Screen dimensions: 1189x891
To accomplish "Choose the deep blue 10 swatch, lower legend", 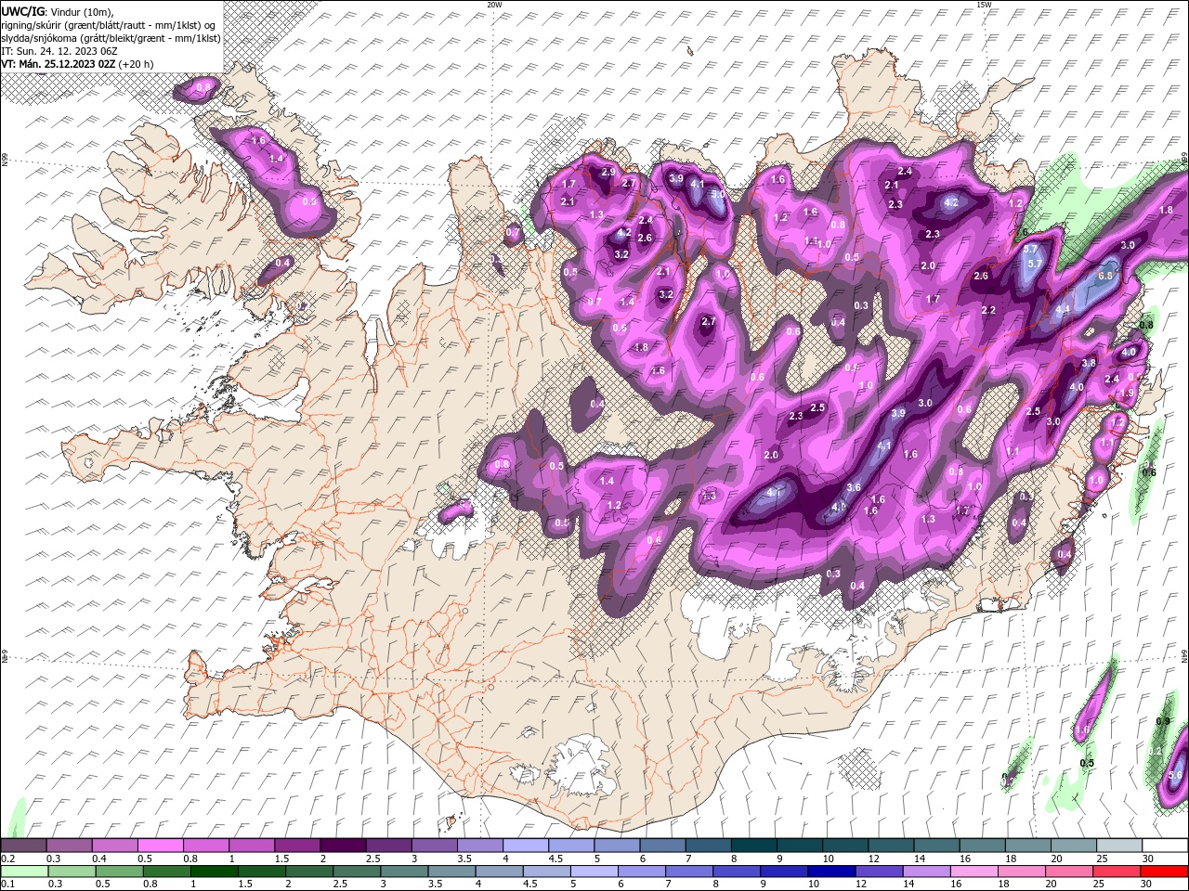I will [x=831, y=872].
